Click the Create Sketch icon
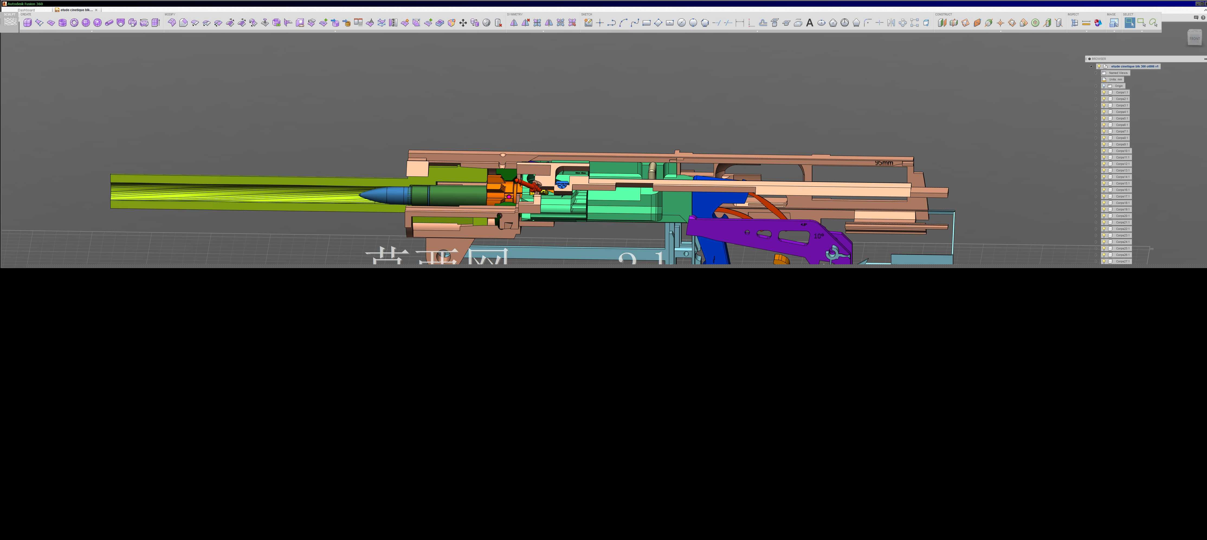Screen dimensions: 1207x540 pyautogui.click(x=588, y=22)
